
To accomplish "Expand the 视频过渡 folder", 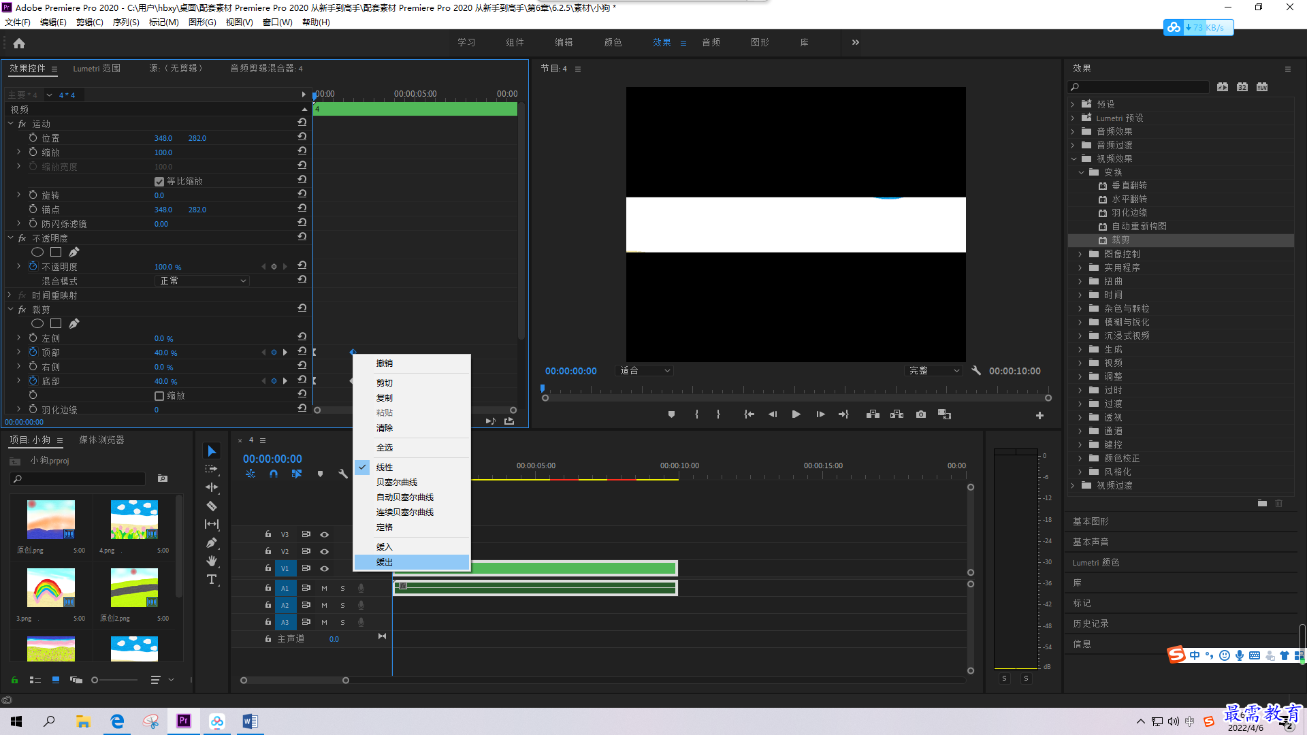I will (1073, 485).
